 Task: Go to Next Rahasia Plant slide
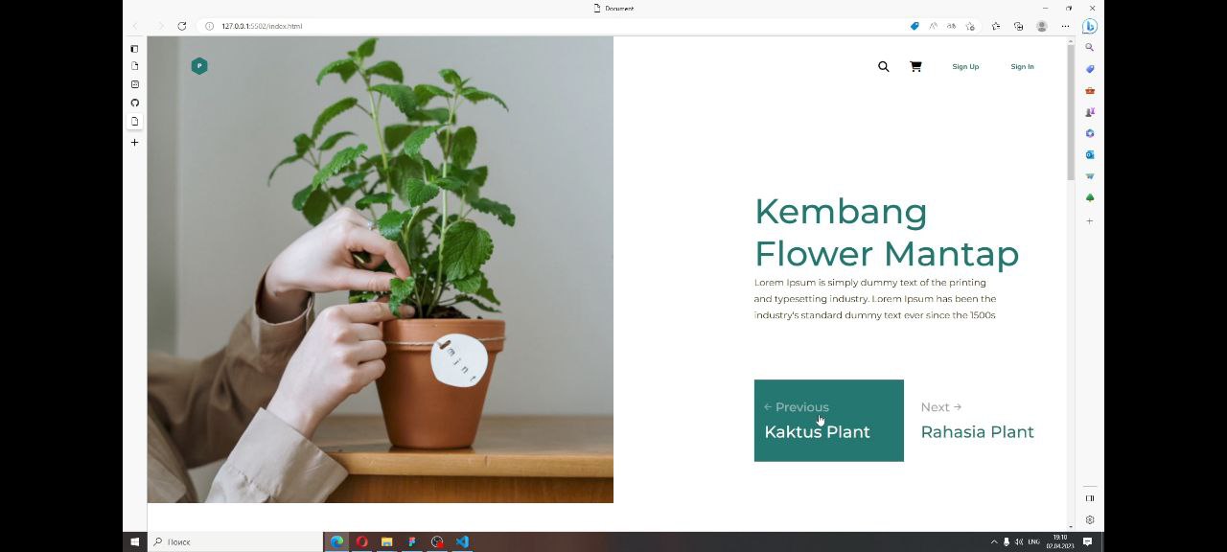point(978,421)
